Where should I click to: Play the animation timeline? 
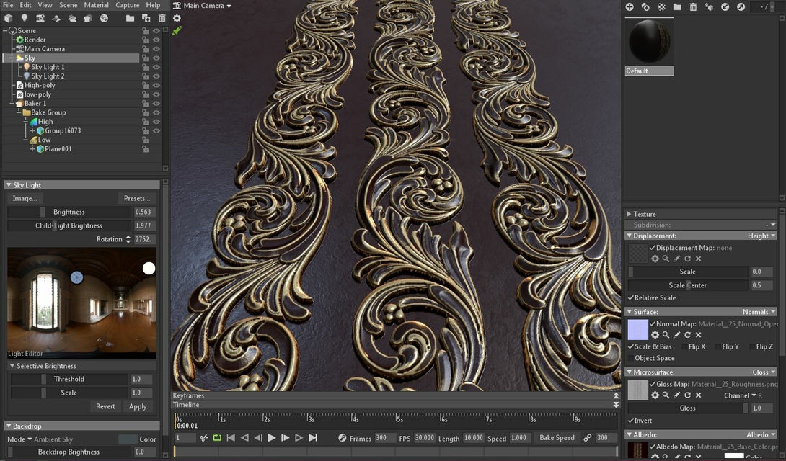coord(272,438)
